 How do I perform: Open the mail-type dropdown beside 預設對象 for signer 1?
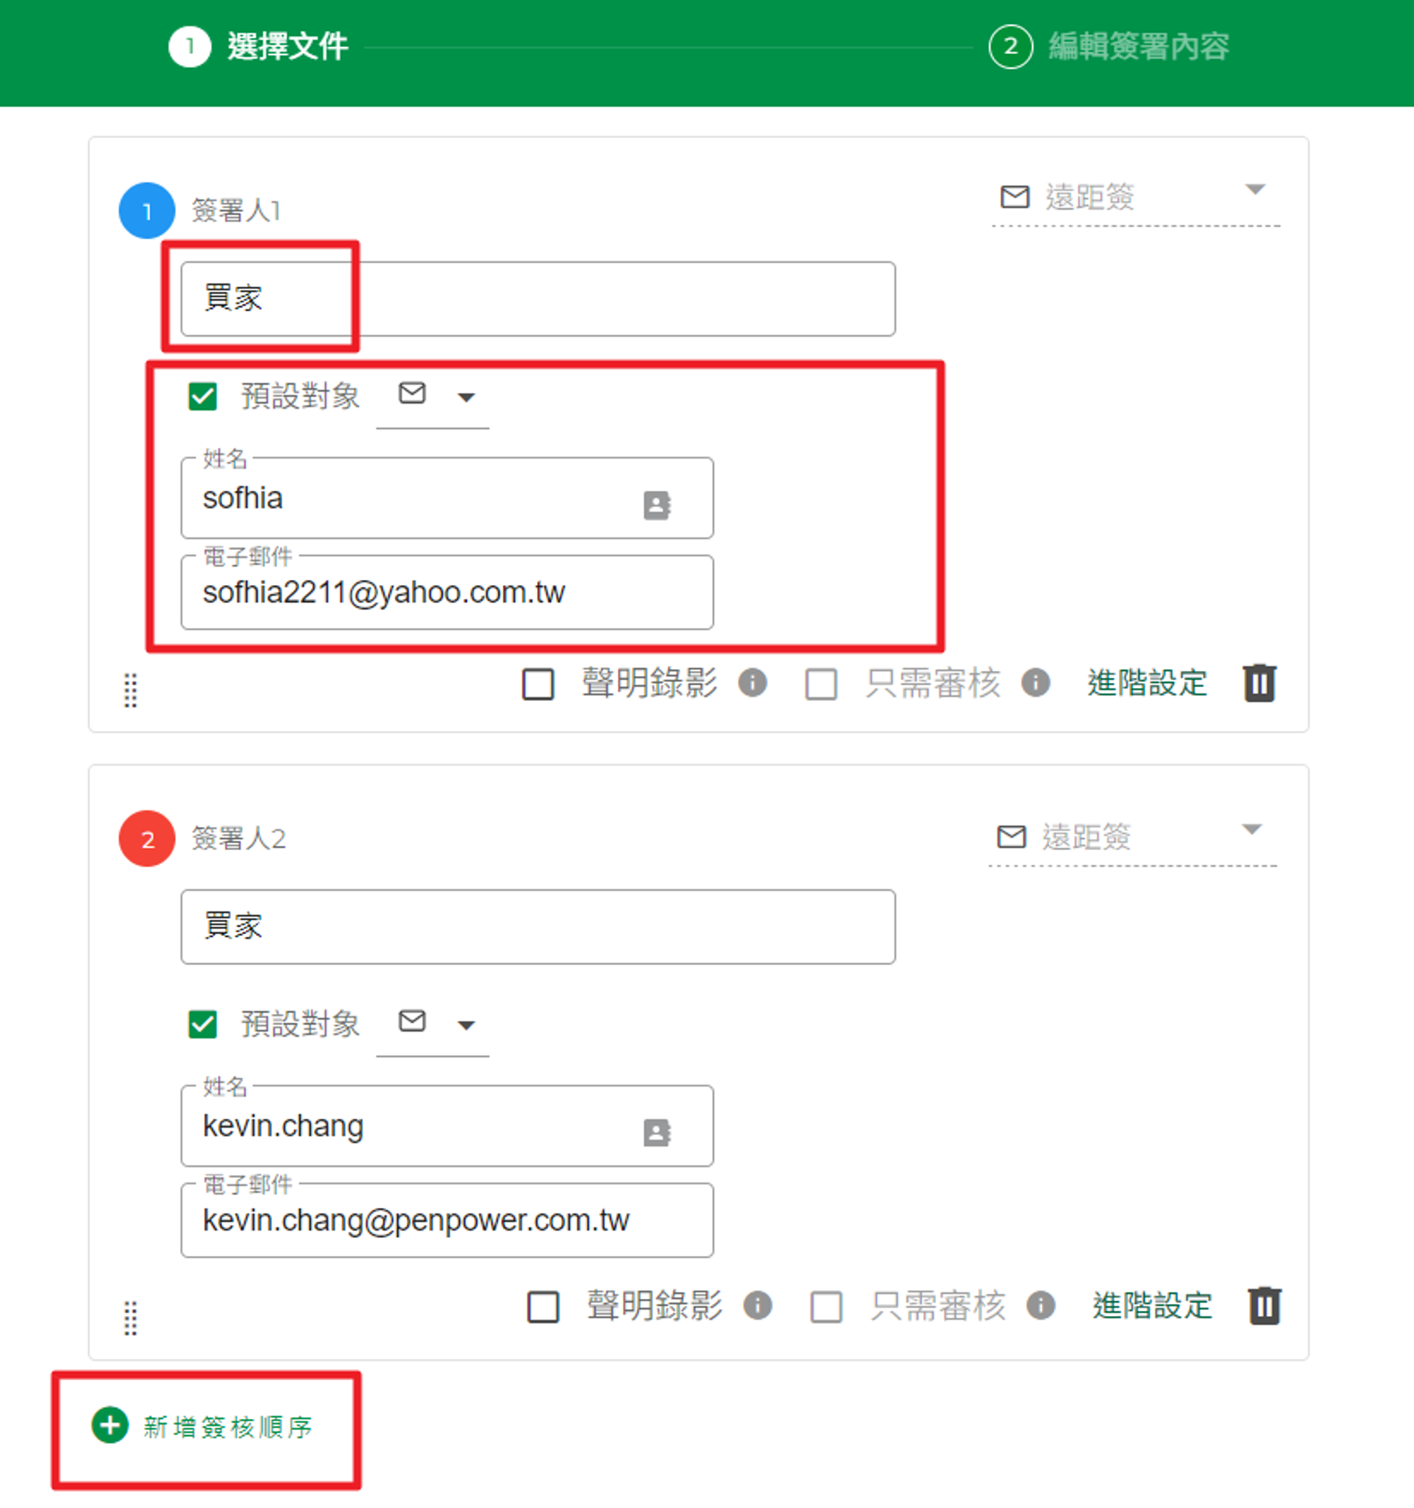(433, 396)
